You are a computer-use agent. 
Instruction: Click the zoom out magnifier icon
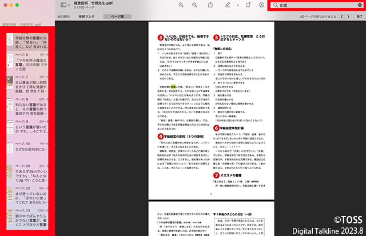coord(181,5)
